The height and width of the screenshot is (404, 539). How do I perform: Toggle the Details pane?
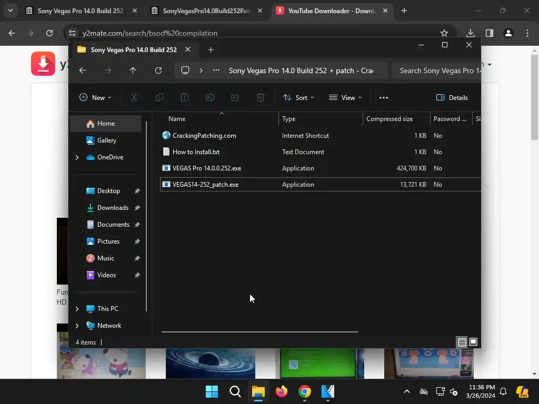452,97
